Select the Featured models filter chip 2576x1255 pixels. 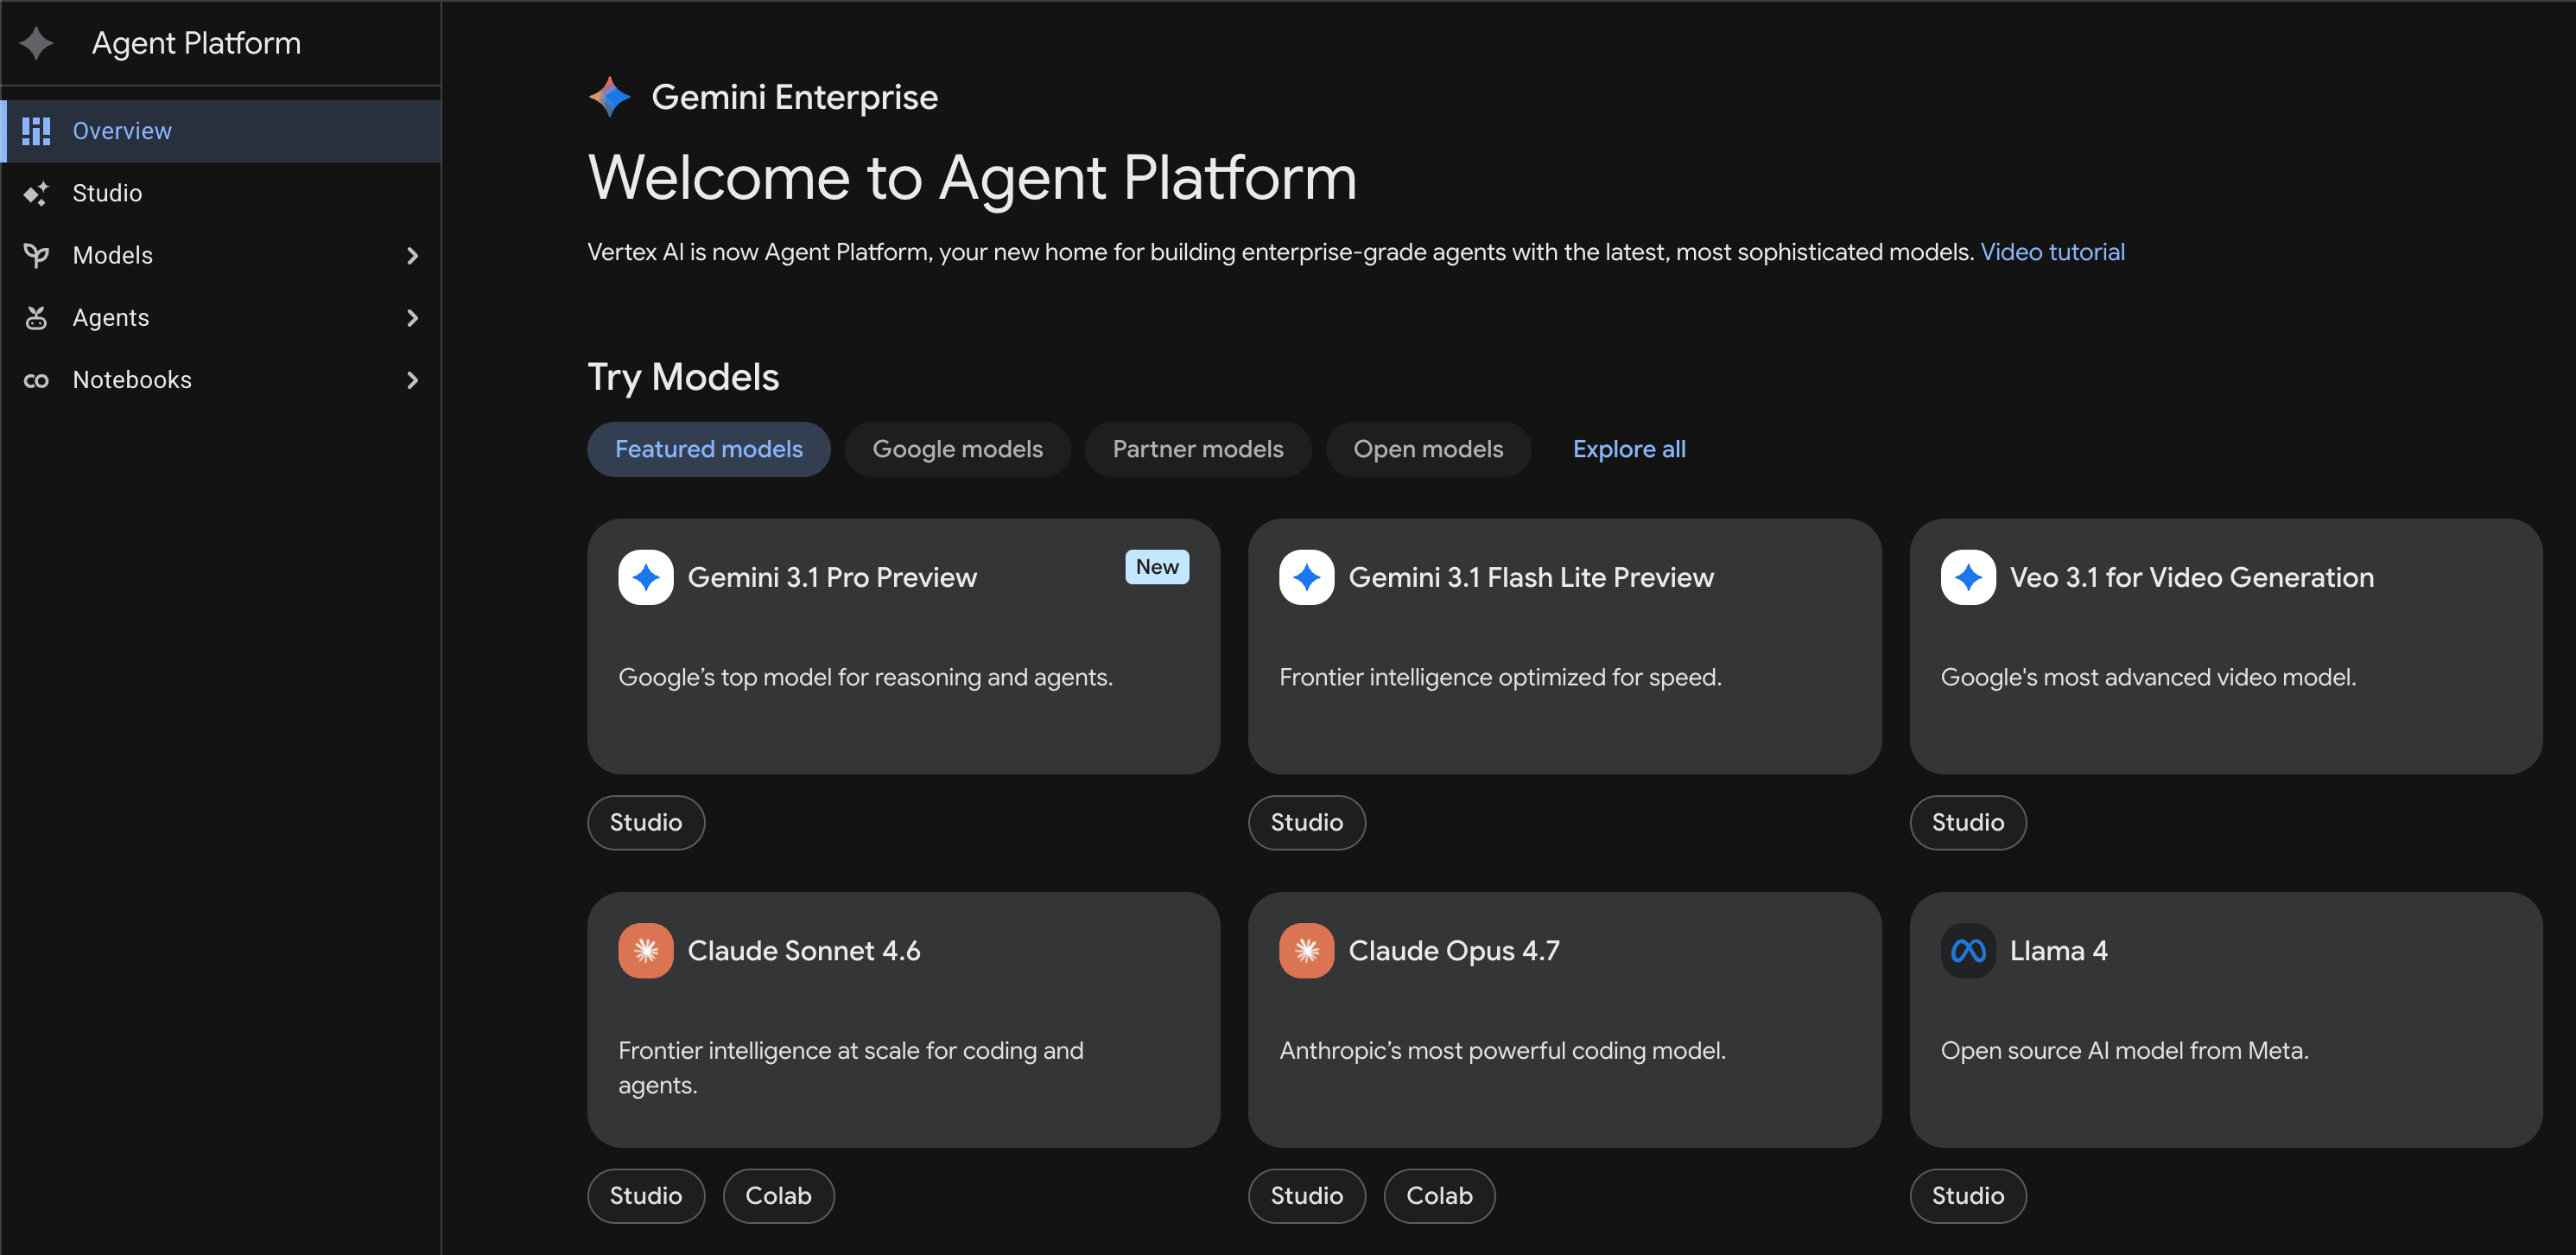(x=708, y=449)
